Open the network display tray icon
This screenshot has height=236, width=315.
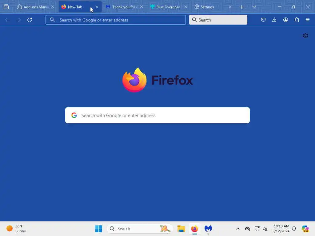[x=257, y=229]
